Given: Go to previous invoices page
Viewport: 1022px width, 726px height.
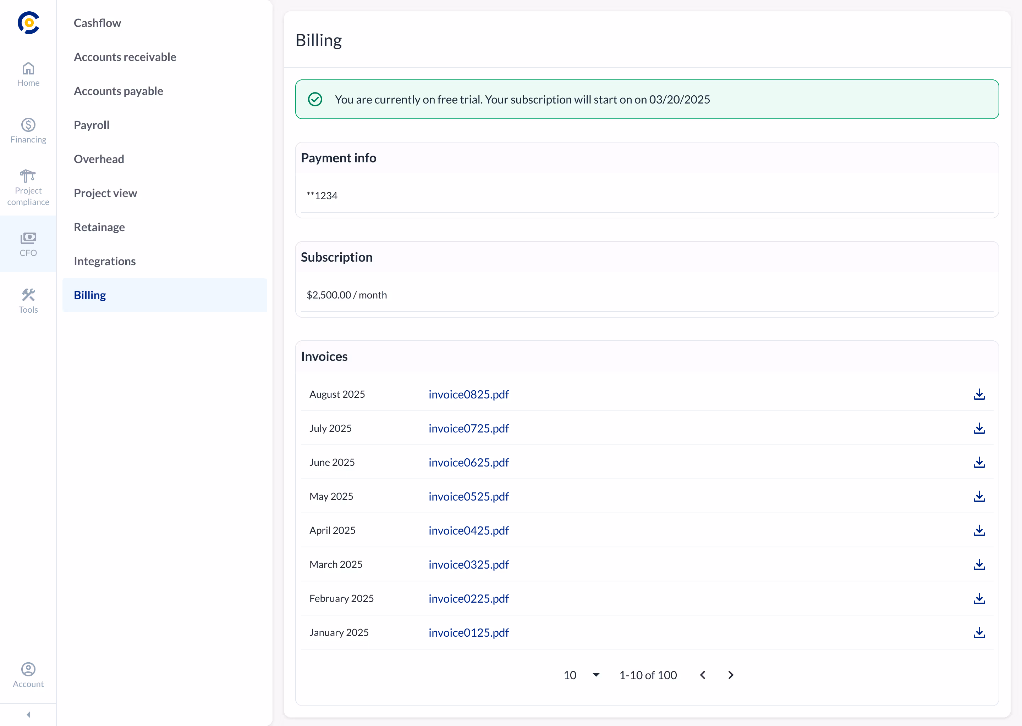Looking at the screenshot, I should point(703,675).
